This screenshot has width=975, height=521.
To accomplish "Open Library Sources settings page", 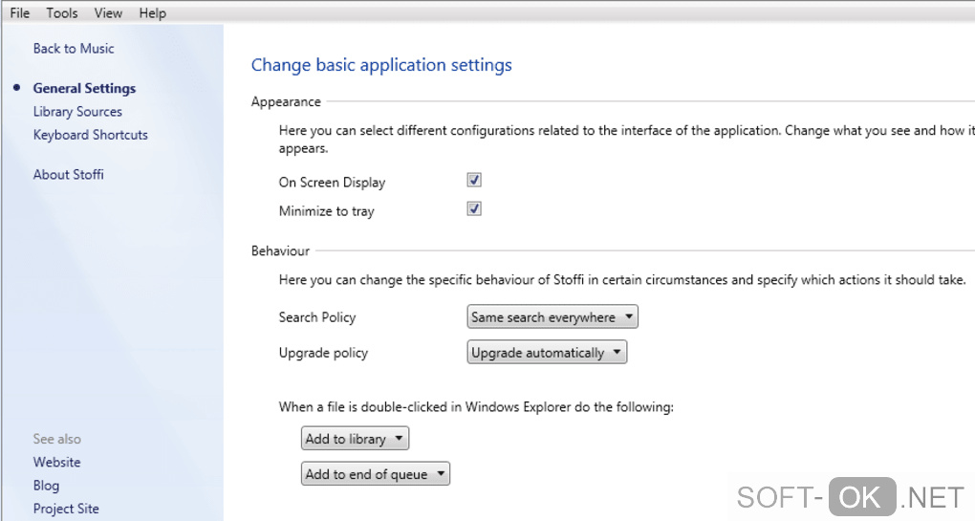I will tap(77, 112).
